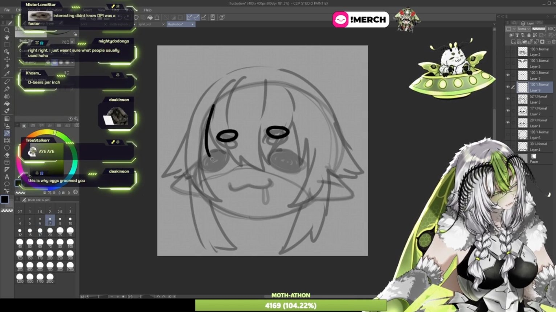Open the File menu

7,10
